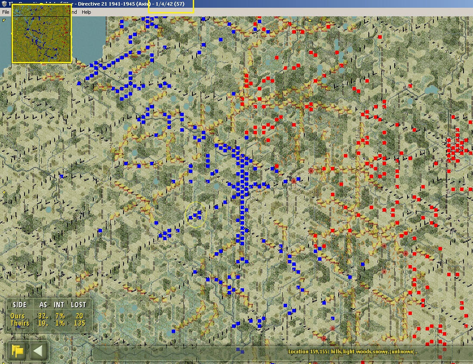The height and width of the screenshot is (364, 473).
Task: Click the INT column header in the report
Action: (59, 305)
